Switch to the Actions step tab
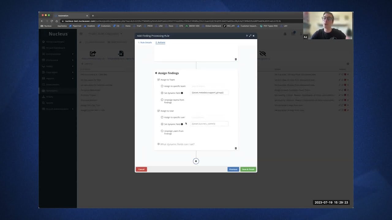The image size is (392, 220). [x=160, y=42]
